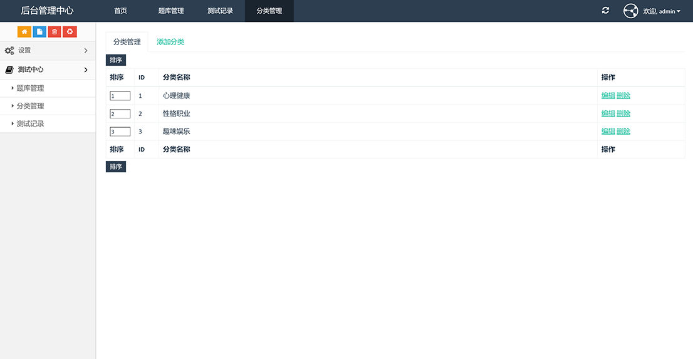Click the blue document shortcut icon
The height and width of the screenshot is (359, 693).
[39, 32]
